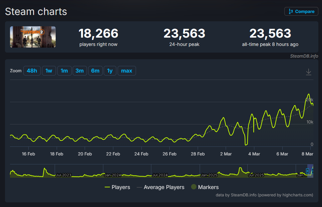Screen dimensions: 322x207
Task: Set zoom range to 48h
Action: 32,71
